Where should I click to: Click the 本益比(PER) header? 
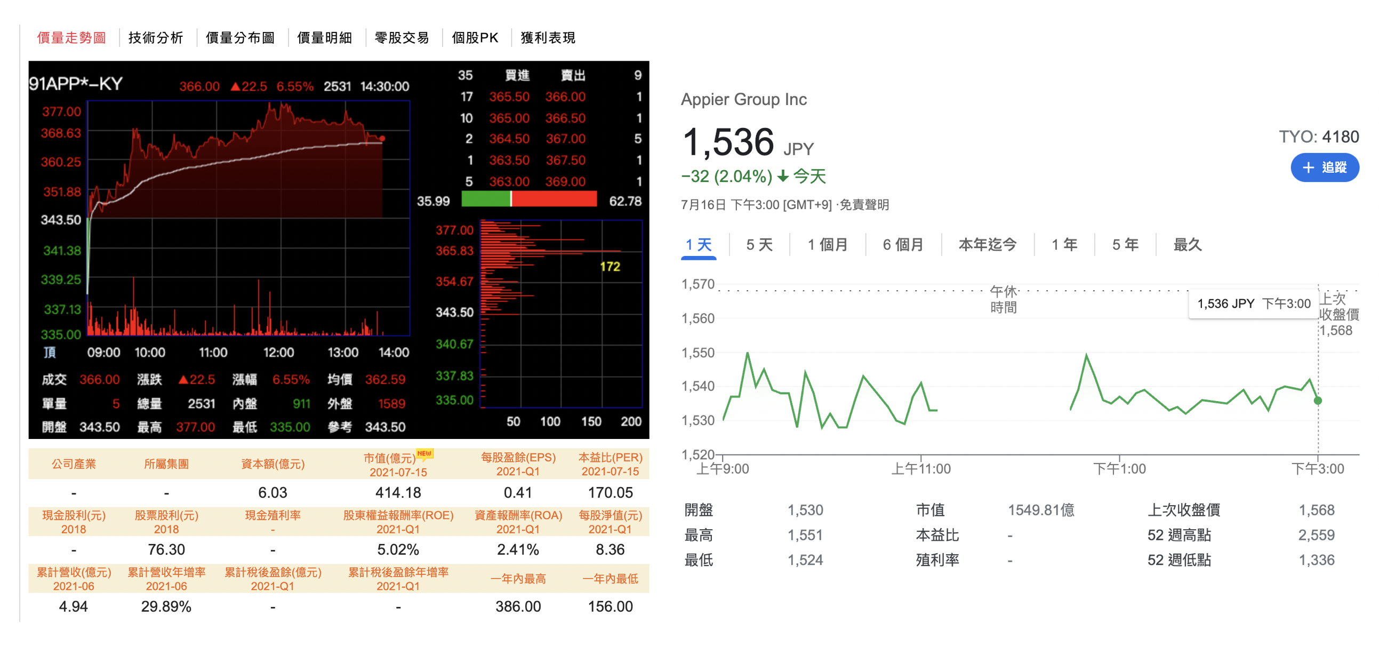coord(610,465)
